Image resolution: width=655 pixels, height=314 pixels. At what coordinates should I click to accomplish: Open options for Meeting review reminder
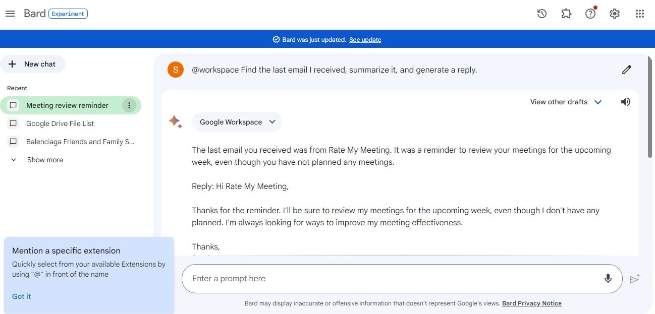point(129,105)
